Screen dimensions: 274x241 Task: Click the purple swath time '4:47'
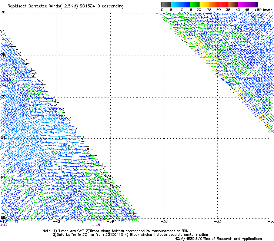coord(4,225)
